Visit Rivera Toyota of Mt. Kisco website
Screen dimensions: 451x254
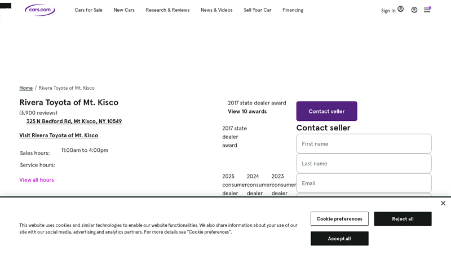[x=59, y=135]
